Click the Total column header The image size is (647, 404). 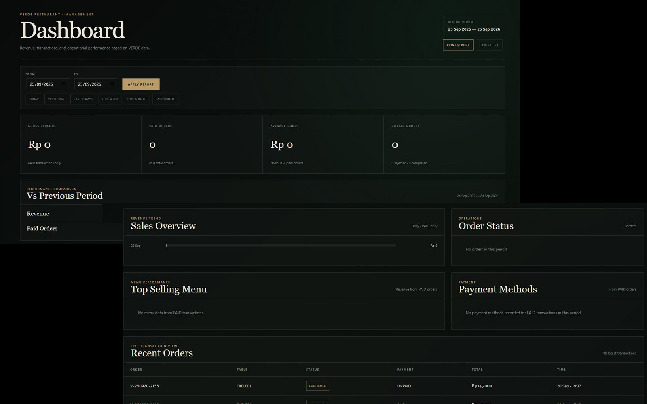[x=477, y=370]
